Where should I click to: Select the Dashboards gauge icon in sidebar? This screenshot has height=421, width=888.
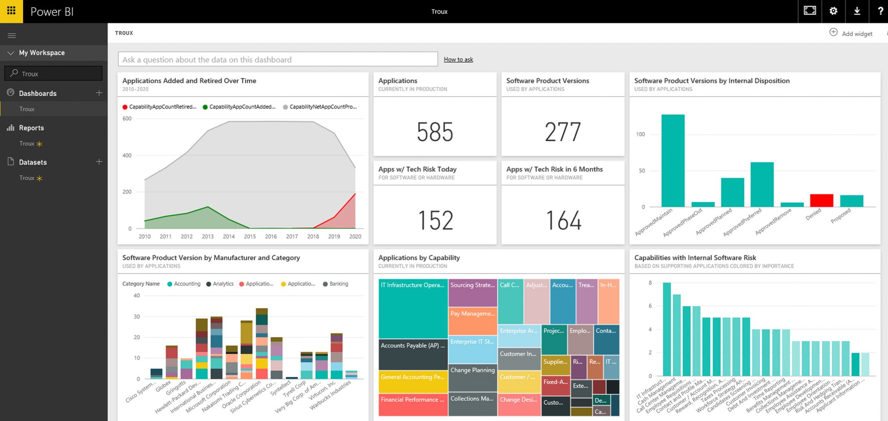(x=10, y=92)
